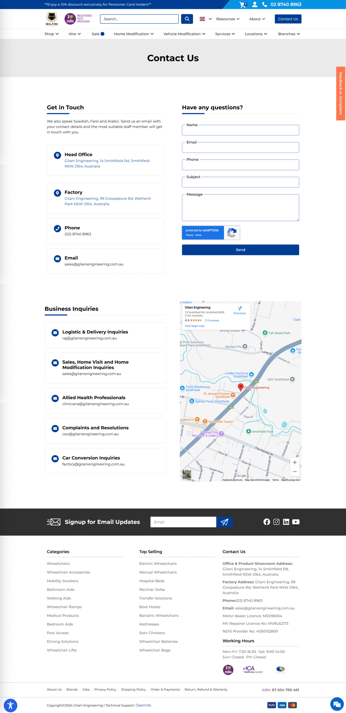Open the YouTube social icon

296,522
